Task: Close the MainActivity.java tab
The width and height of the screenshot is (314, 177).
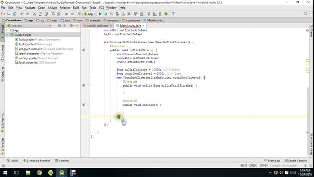Action: 143,26
